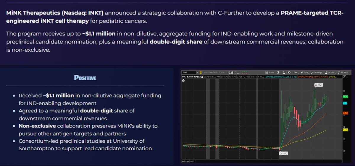Click the Volume label below chart
355x166 pixels.
pyautogui.click(x=185, y=162)
